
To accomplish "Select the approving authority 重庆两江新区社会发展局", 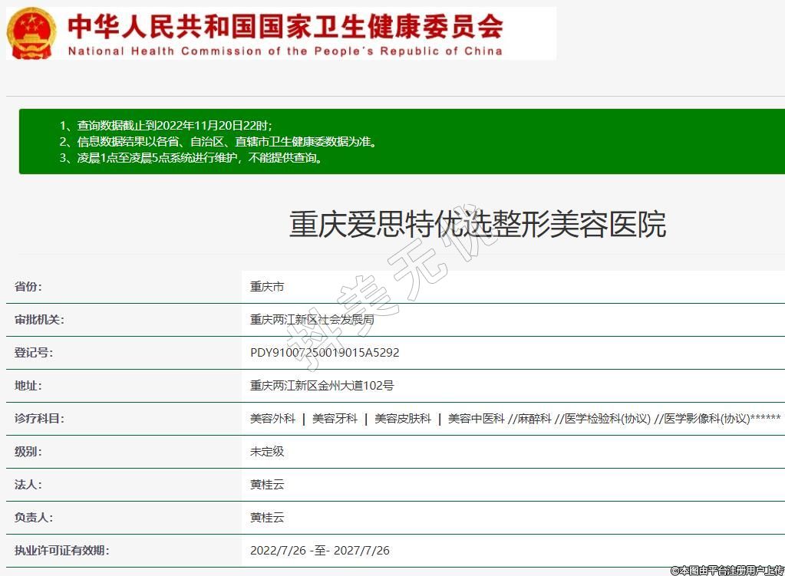I will [312, 320].
